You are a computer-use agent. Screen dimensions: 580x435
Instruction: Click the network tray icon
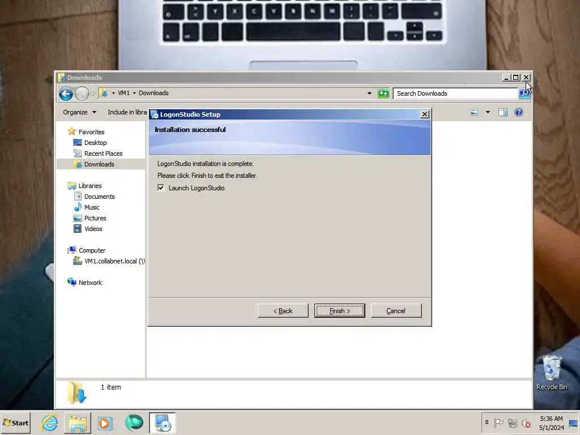[512, 423]
